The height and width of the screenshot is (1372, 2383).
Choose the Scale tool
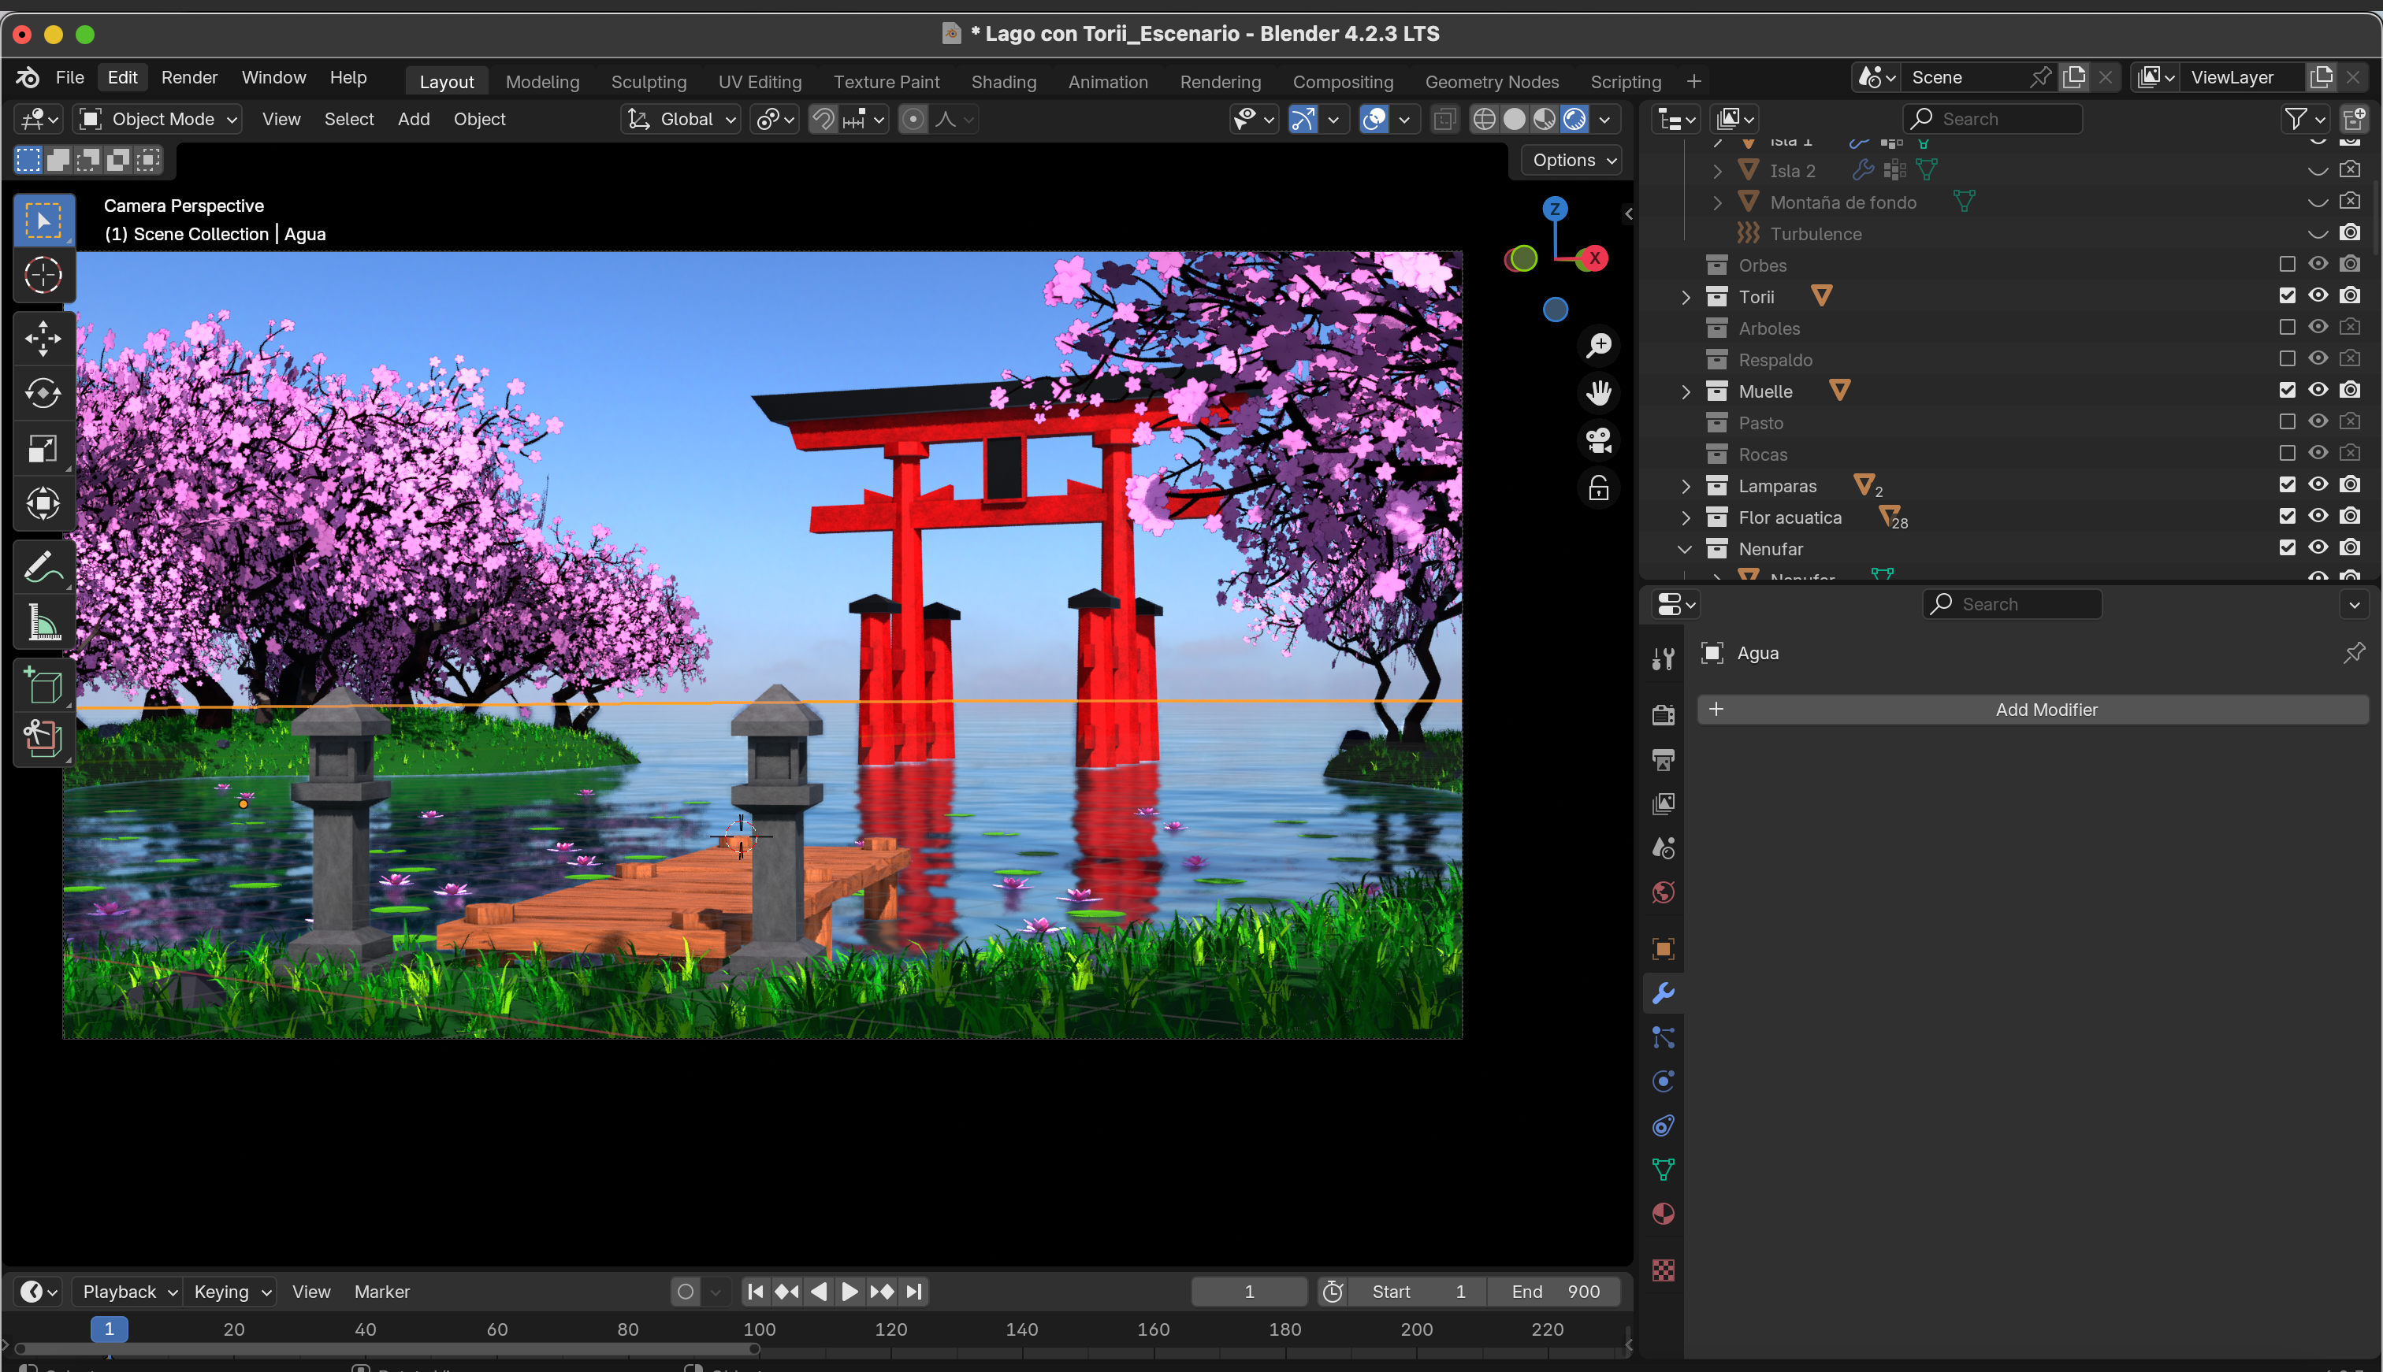(x=43, y=447)
